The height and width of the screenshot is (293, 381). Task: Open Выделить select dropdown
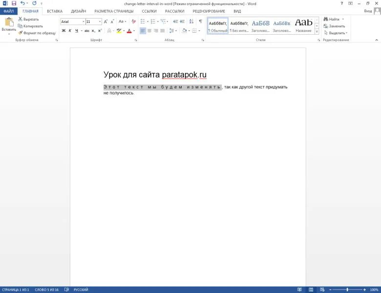click(336, 33)
